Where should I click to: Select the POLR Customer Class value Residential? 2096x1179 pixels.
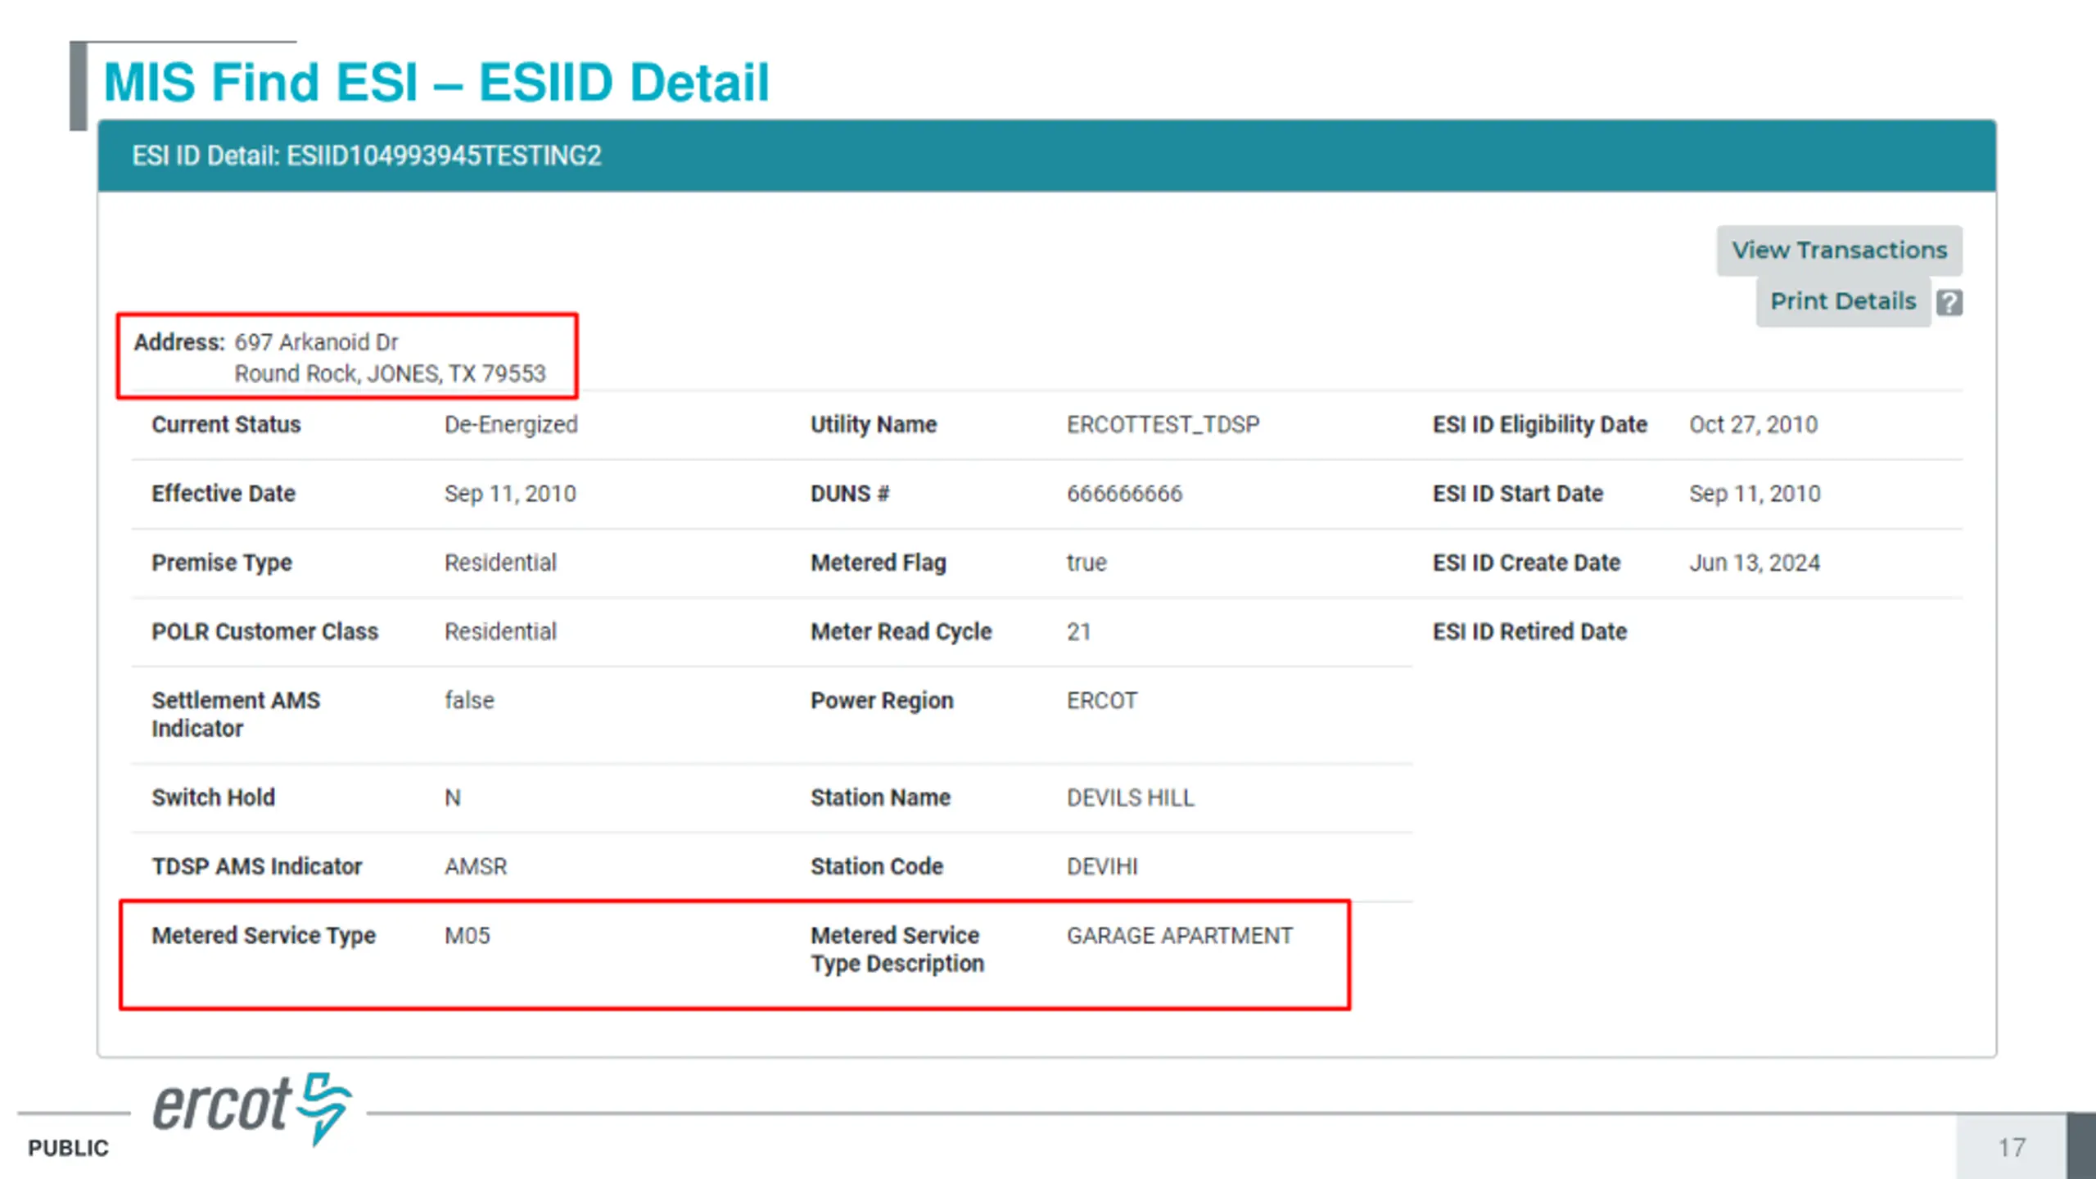coord(500,631)
